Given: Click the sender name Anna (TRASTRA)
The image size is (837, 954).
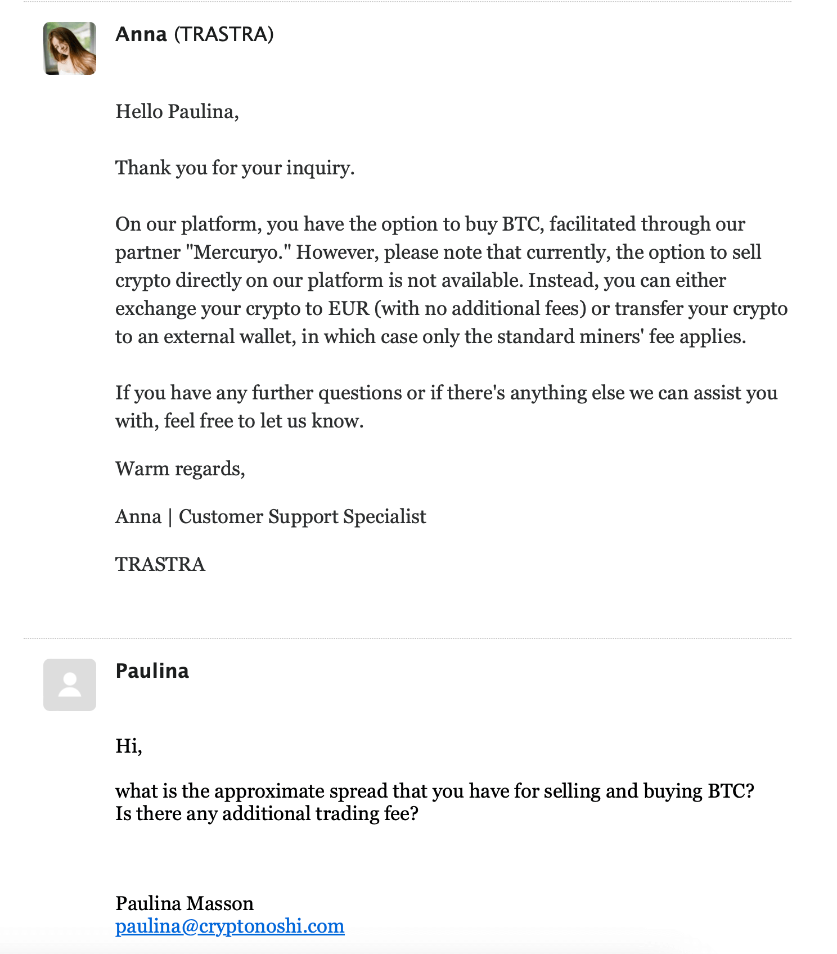Looking at the screenshot, I should tap(195, 34).
